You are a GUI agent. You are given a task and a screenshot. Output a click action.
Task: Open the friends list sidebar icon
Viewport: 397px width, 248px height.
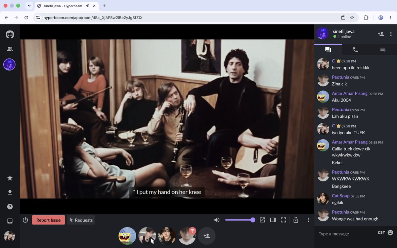click(x=10, y=49)
